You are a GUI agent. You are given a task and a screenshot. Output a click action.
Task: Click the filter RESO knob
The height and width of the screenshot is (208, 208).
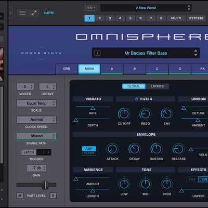point(145,114)
